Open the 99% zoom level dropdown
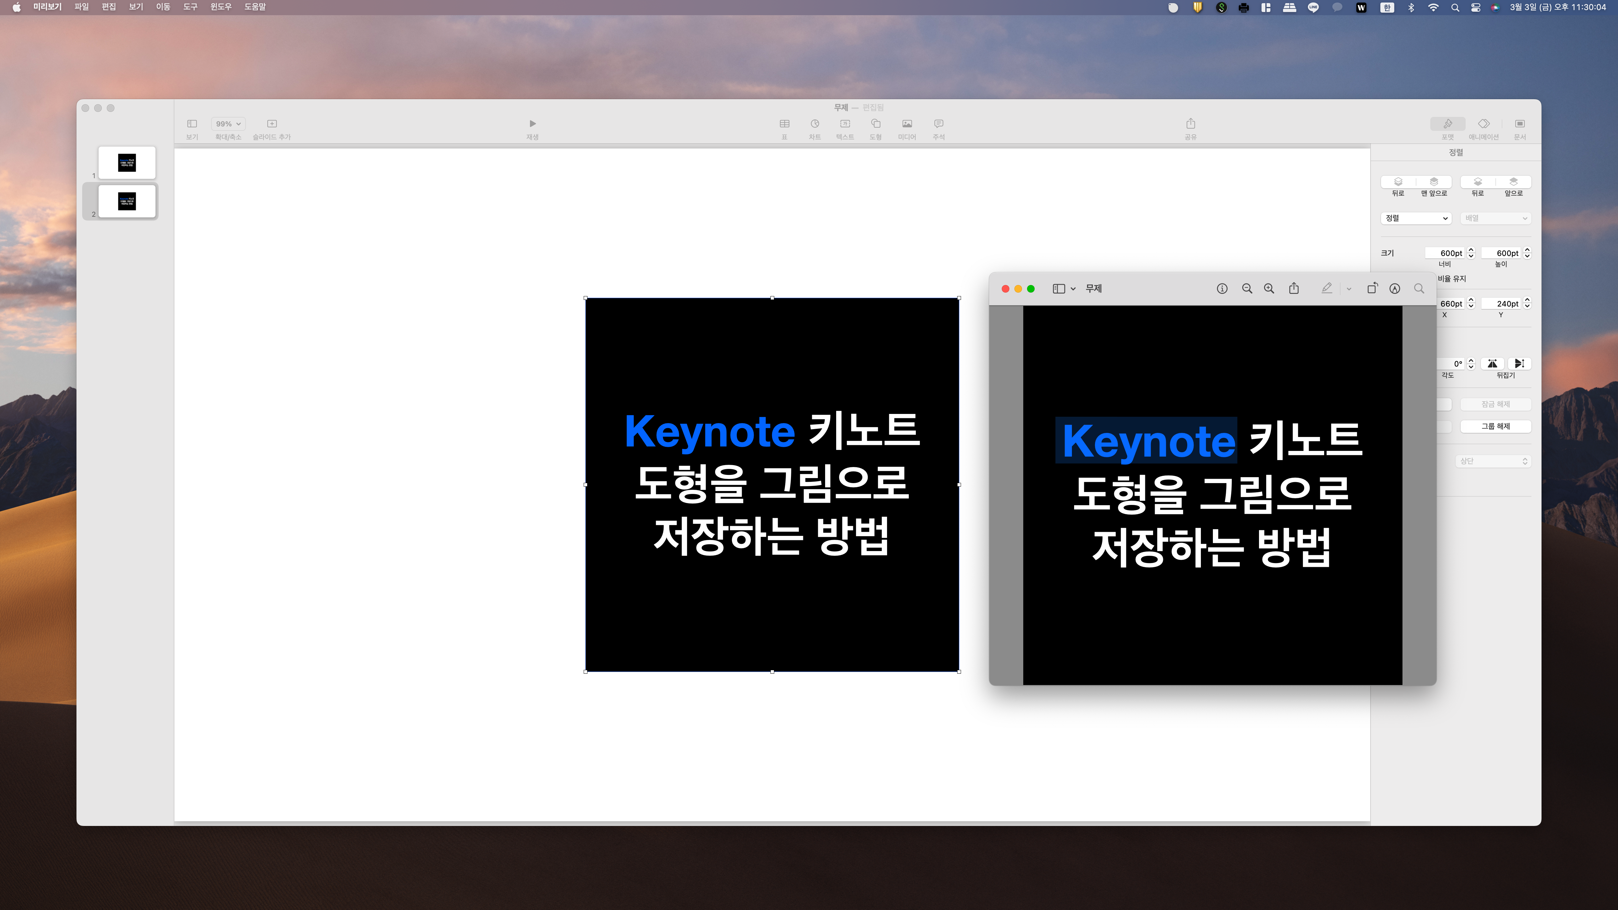The image size is (1618, 910). tap(228, 124)
